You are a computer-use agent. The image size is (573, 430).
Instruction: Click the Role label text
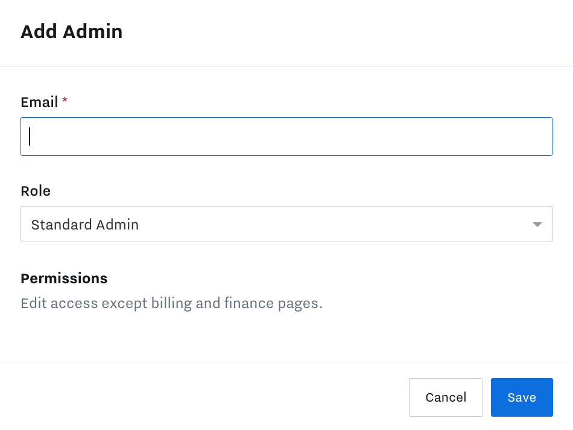click(x=36, y=191)
